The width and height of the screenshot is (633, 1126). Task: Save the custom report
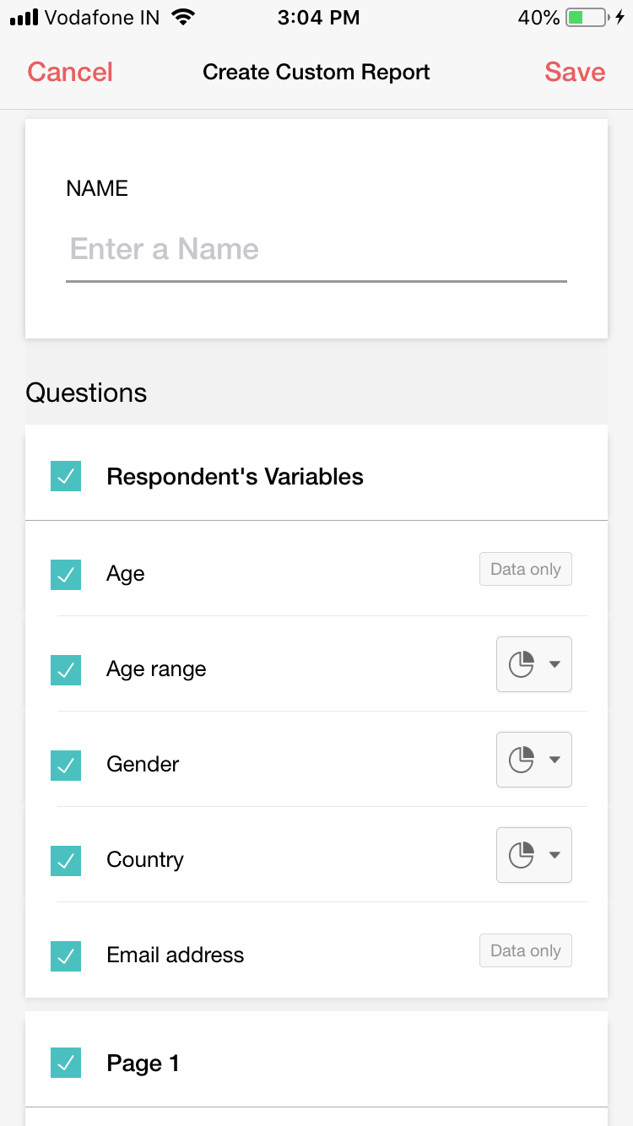coord(575,73)
